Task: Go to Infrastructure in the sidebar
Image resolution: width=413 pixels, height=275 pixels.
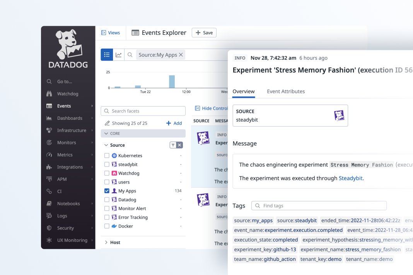Action: (72, 130)
